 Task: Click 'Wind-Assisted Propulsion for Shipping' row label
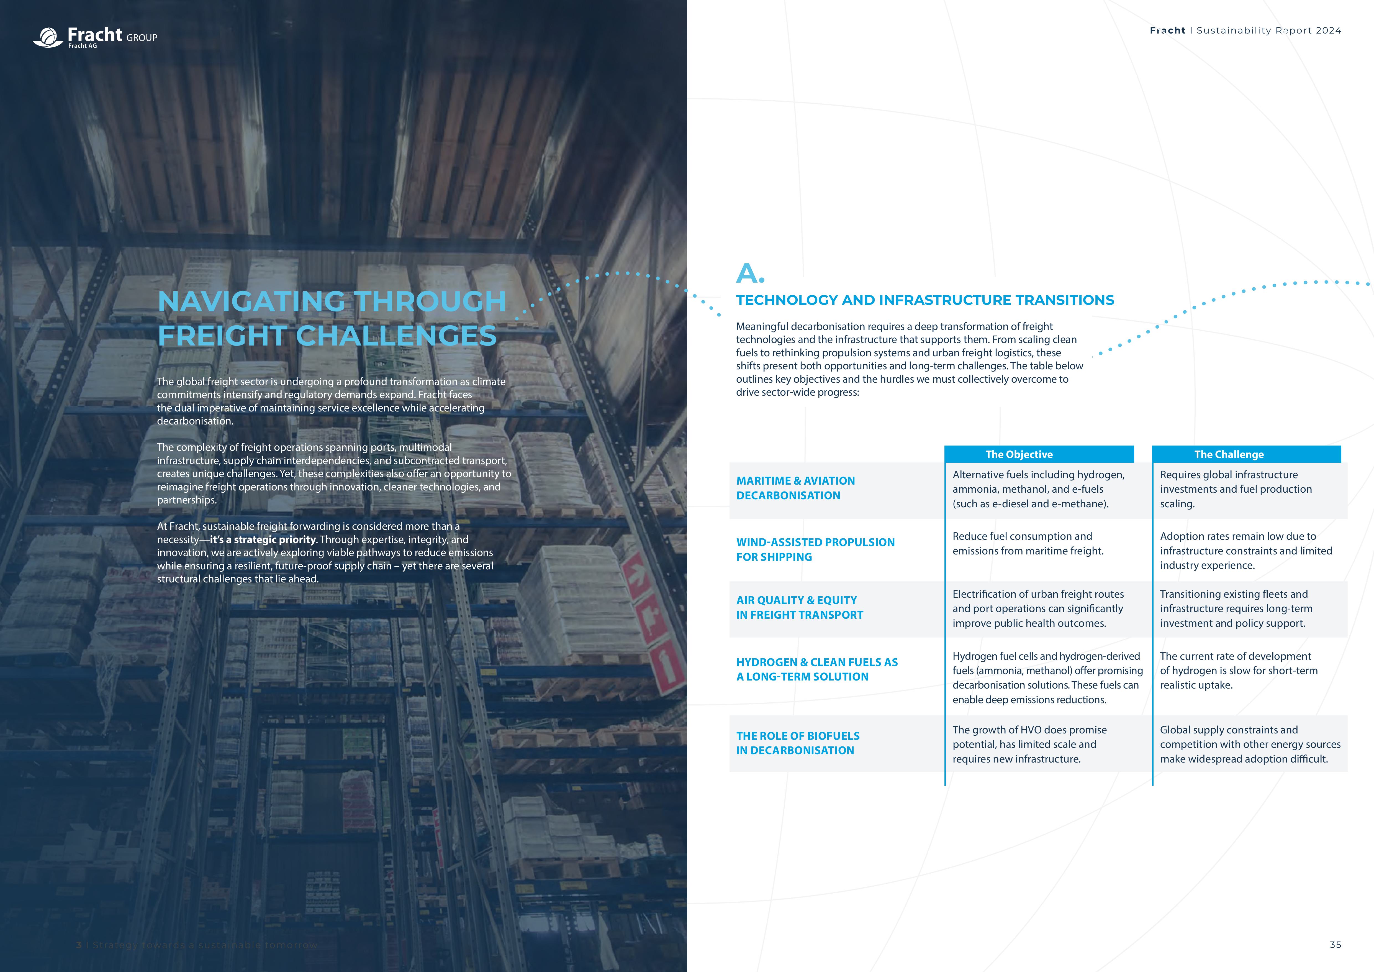(815, 549)
